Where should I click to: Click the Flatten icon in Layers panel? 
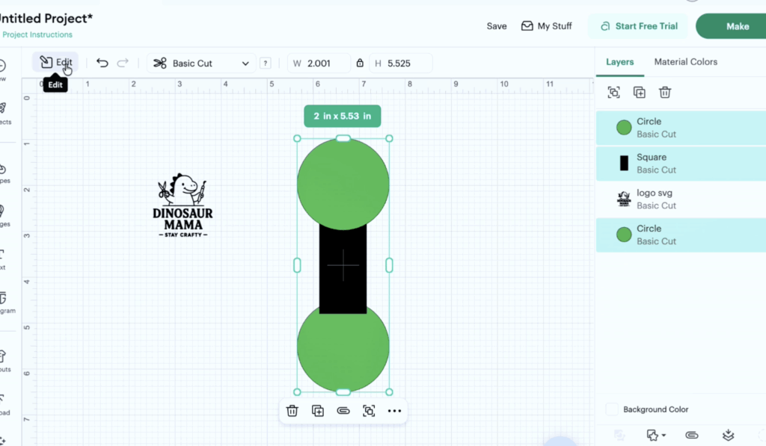click(728, 435)
